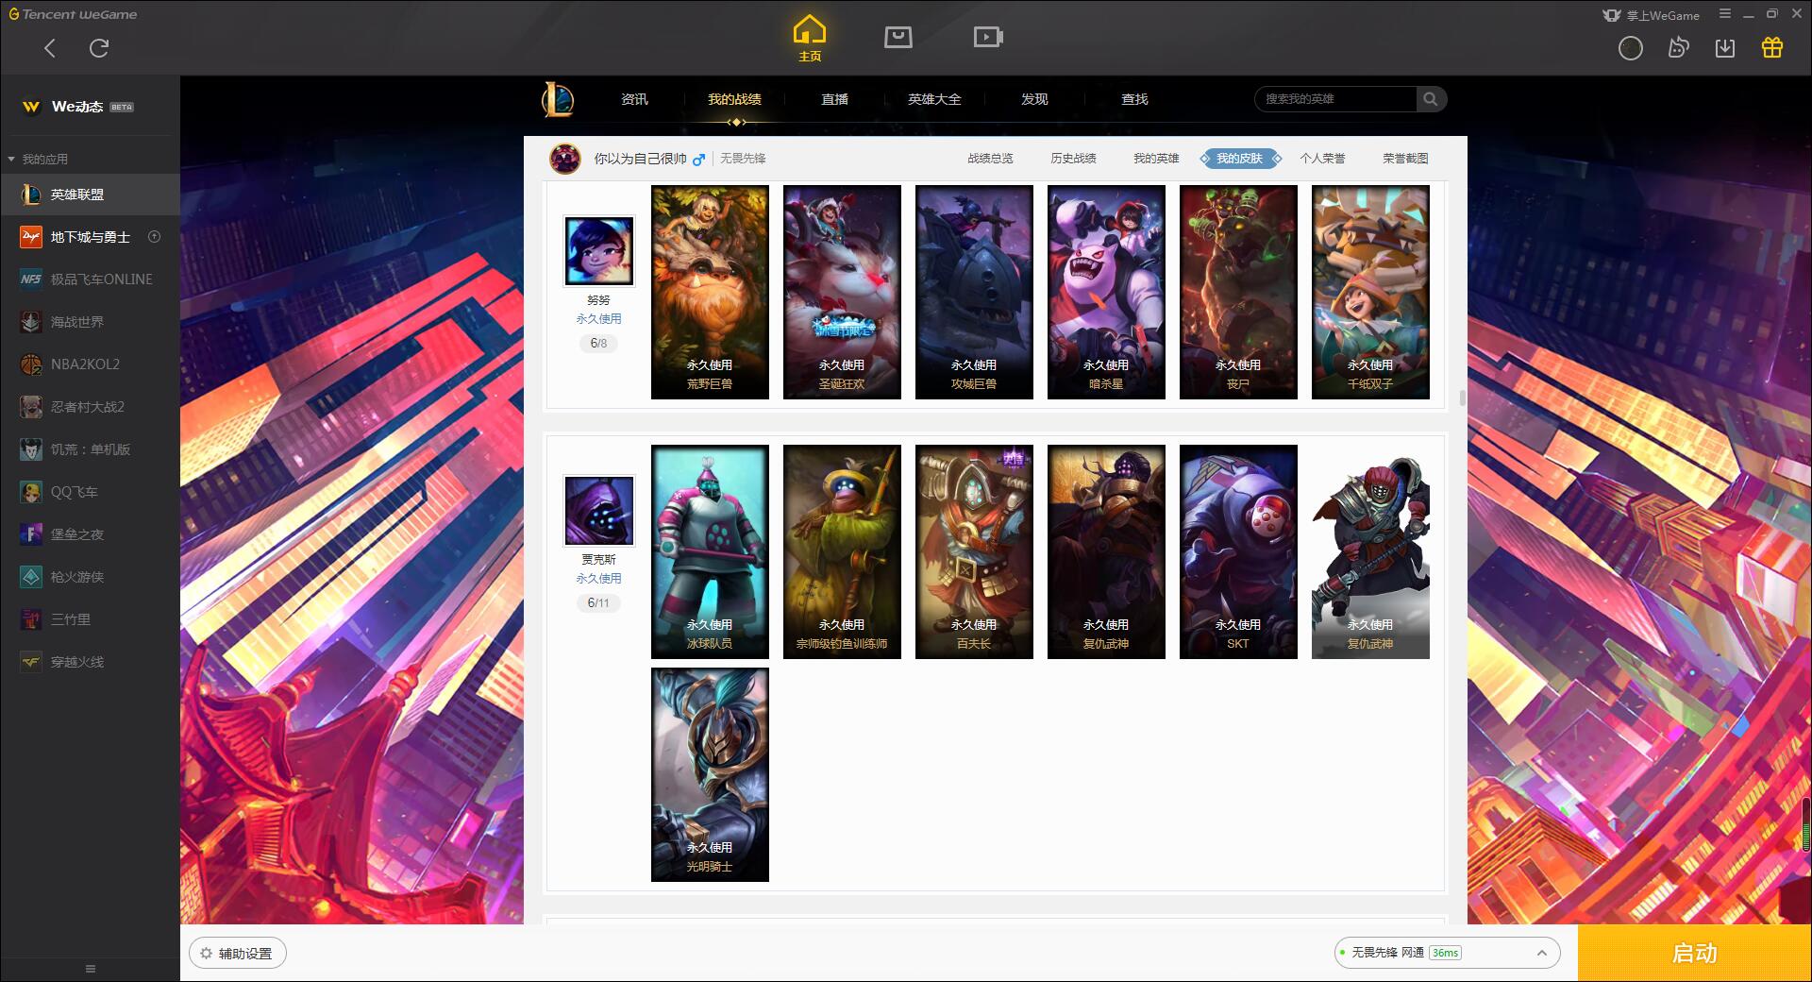Select 枪火游侠 in the sidebar
The height and width of the screenshot is (982, 1812).
[x=90, y=577]
